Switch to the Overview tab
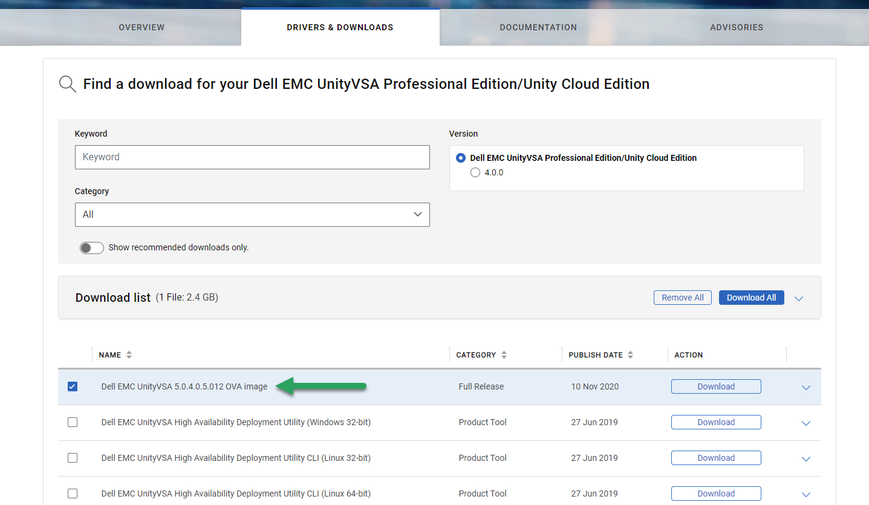 (x=142, y=27)
